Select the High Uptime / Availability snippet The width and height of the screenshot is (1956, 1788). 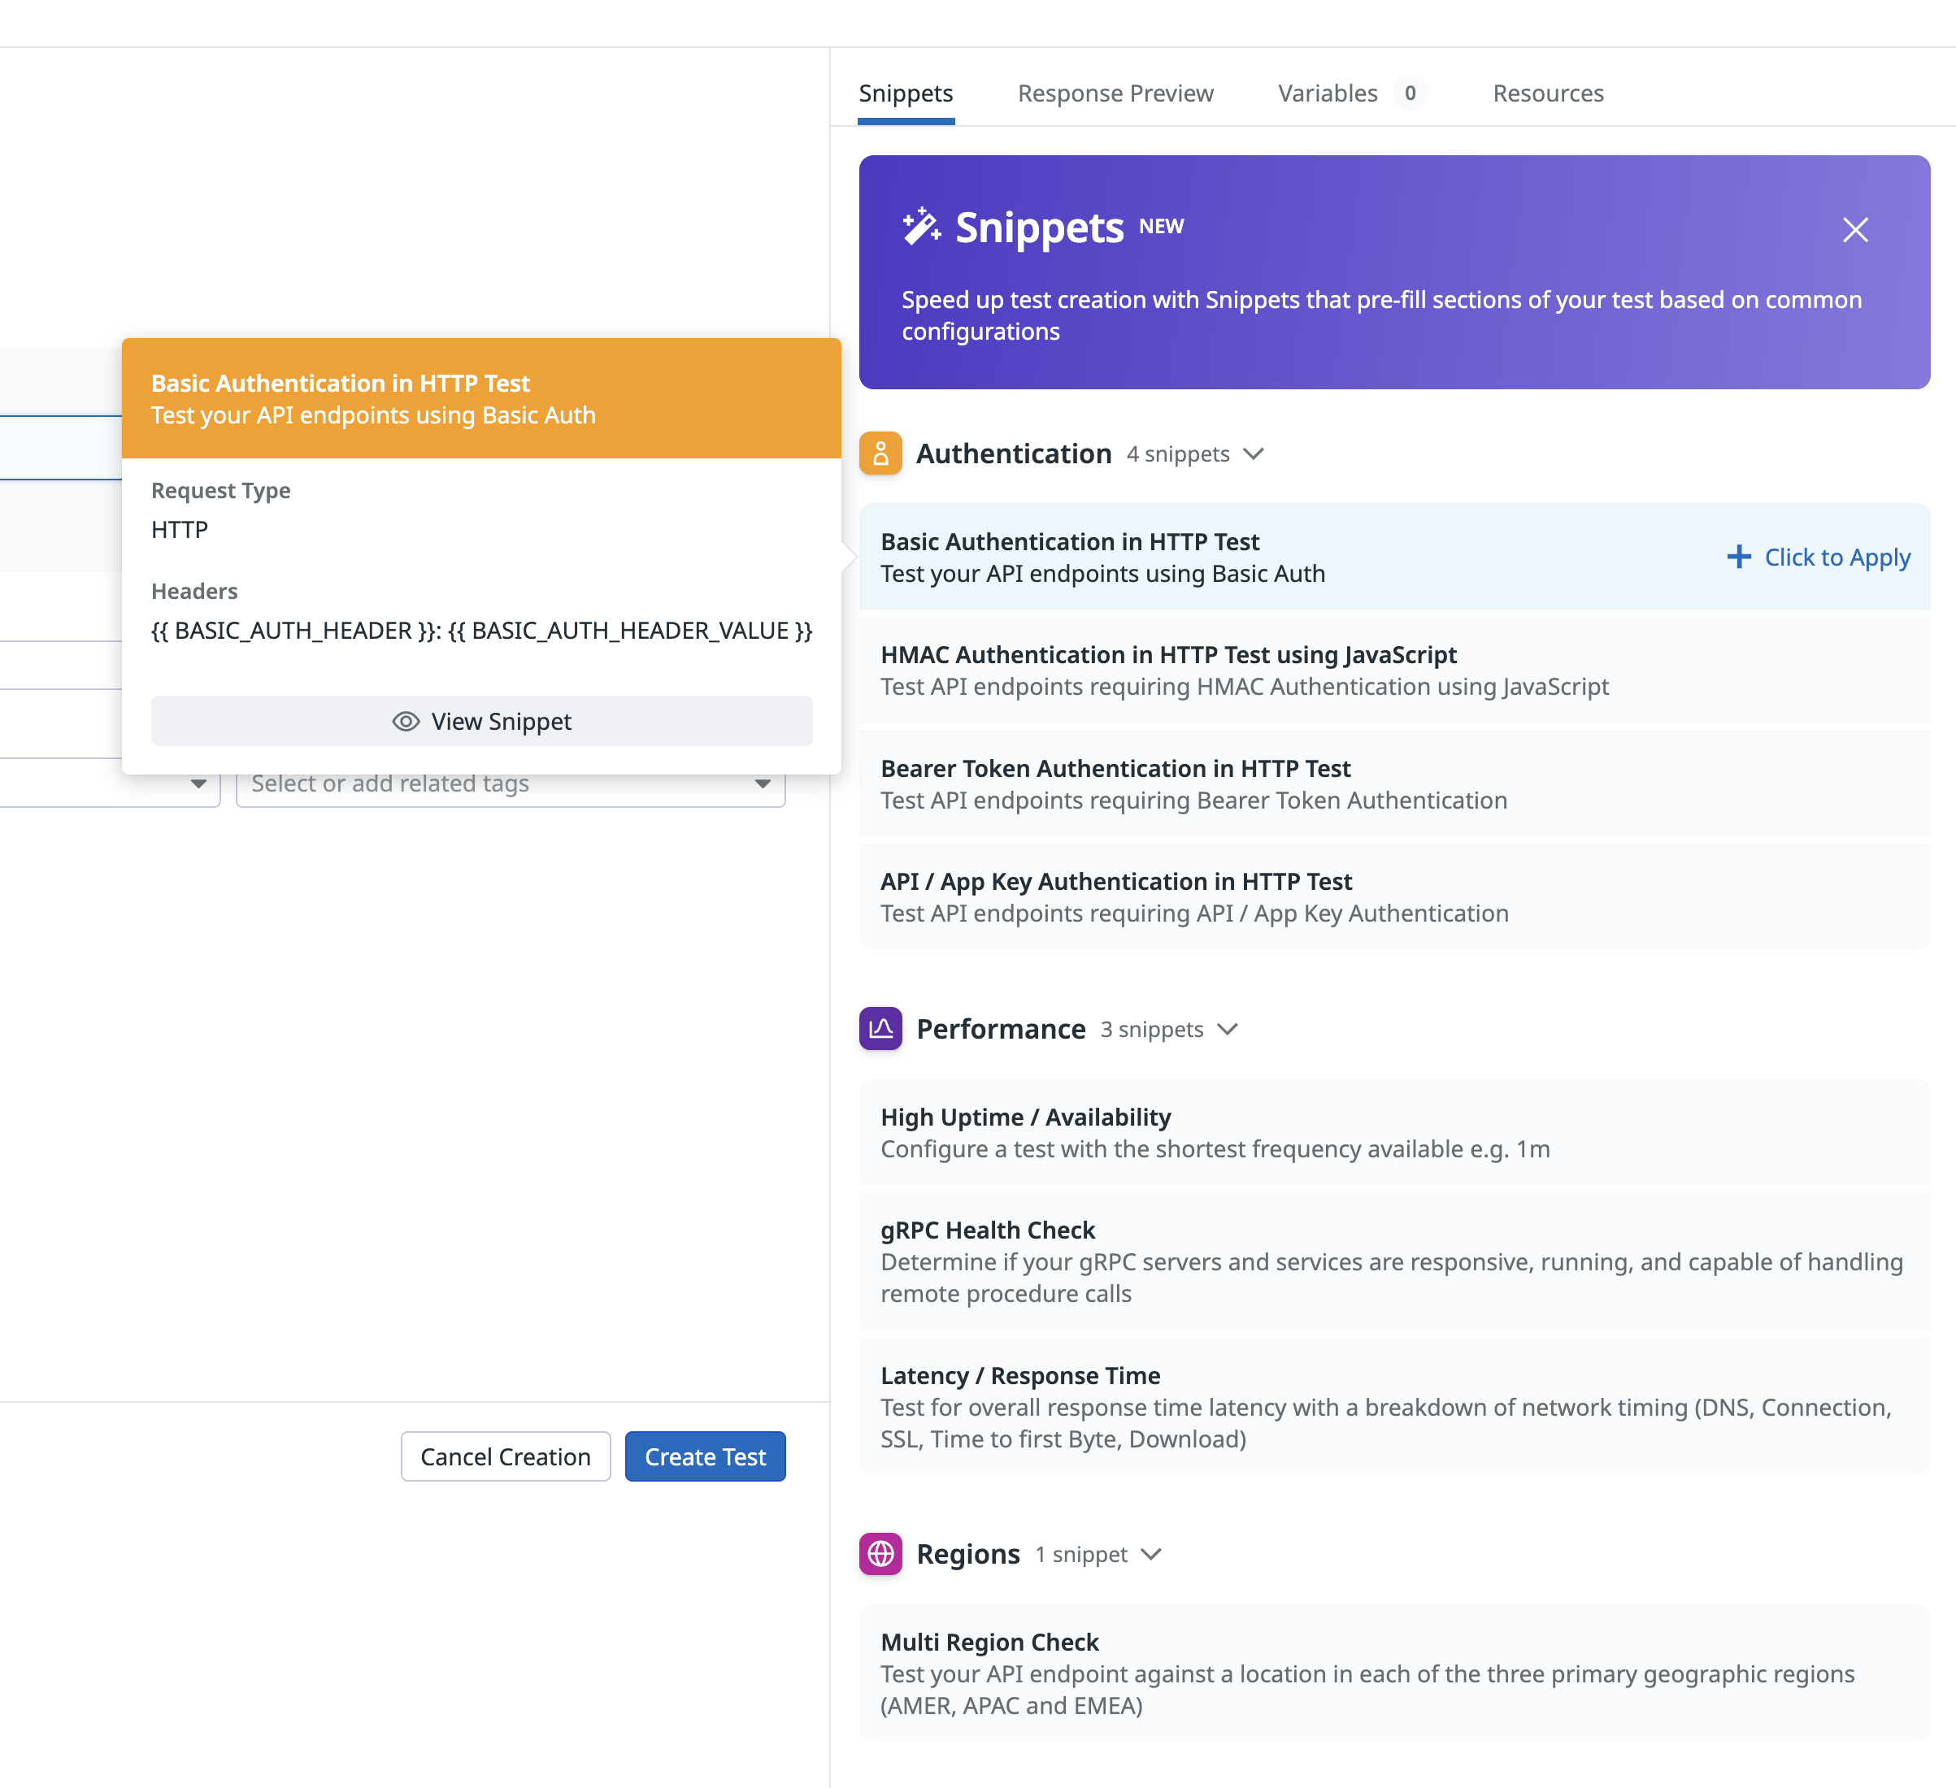[1394, 1133]
